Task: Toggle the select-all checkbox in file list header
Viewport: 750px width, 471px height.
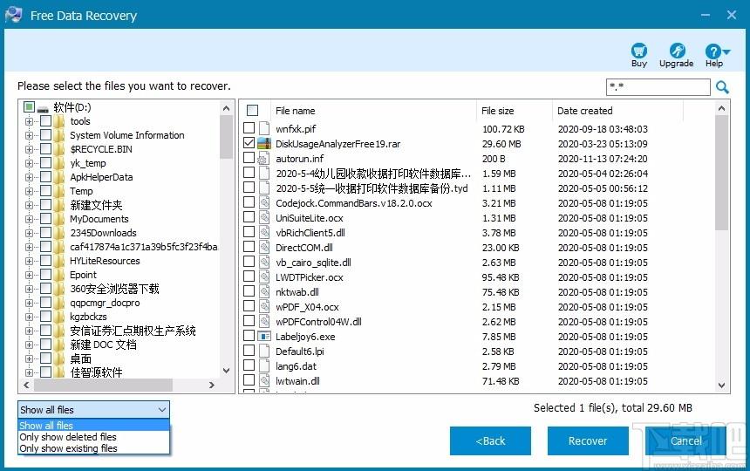Action: [x=252, y=111]
